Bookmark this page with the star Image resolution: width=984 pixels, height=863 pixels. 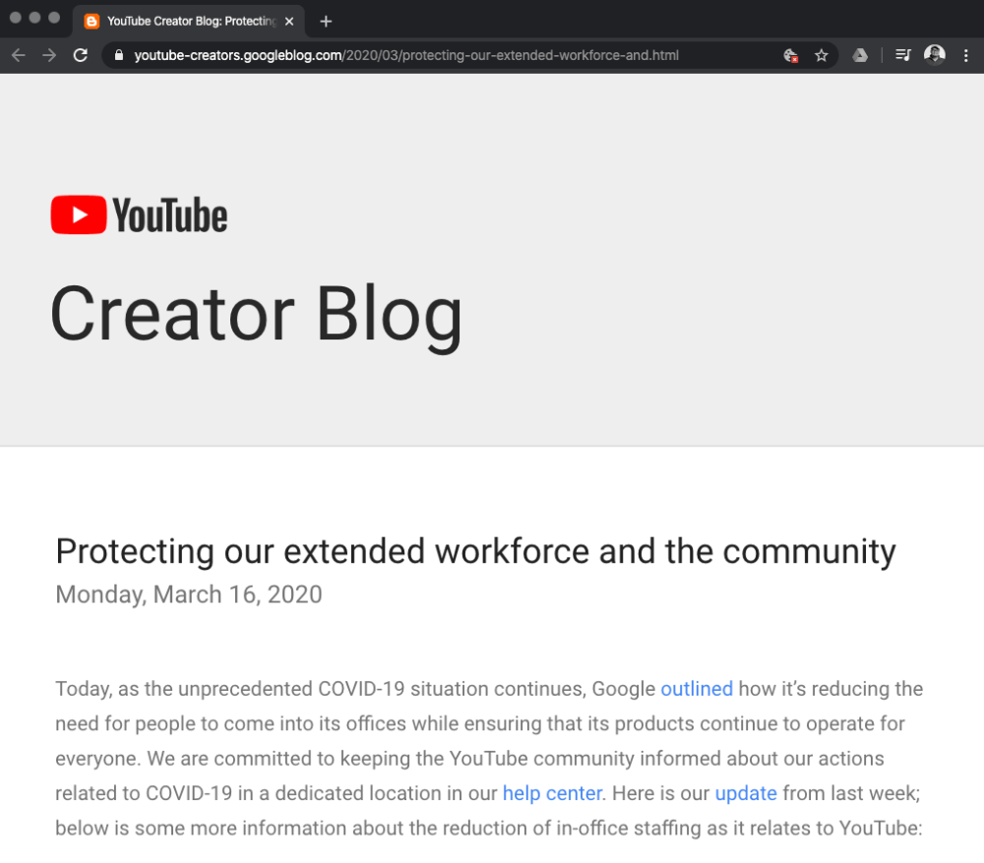822,55
